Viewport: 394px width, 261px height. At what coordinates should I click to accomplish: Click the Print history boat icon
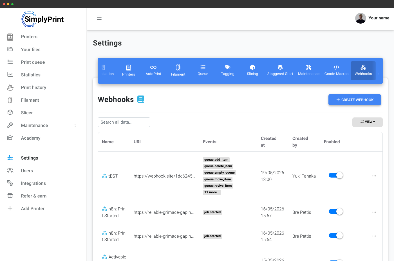point(10,87)
